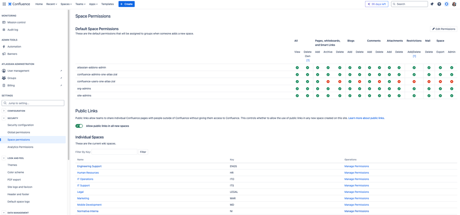
Task: Open the Apps dropdown menu
Action: coord(93,4)
